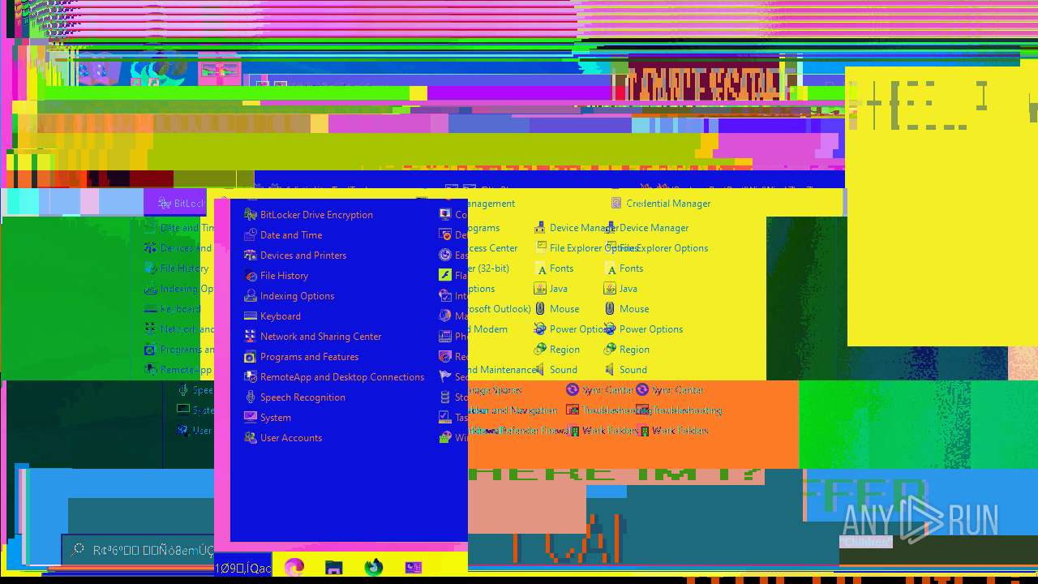Click the Recovery icon
1038x584 pixels.
445,357
